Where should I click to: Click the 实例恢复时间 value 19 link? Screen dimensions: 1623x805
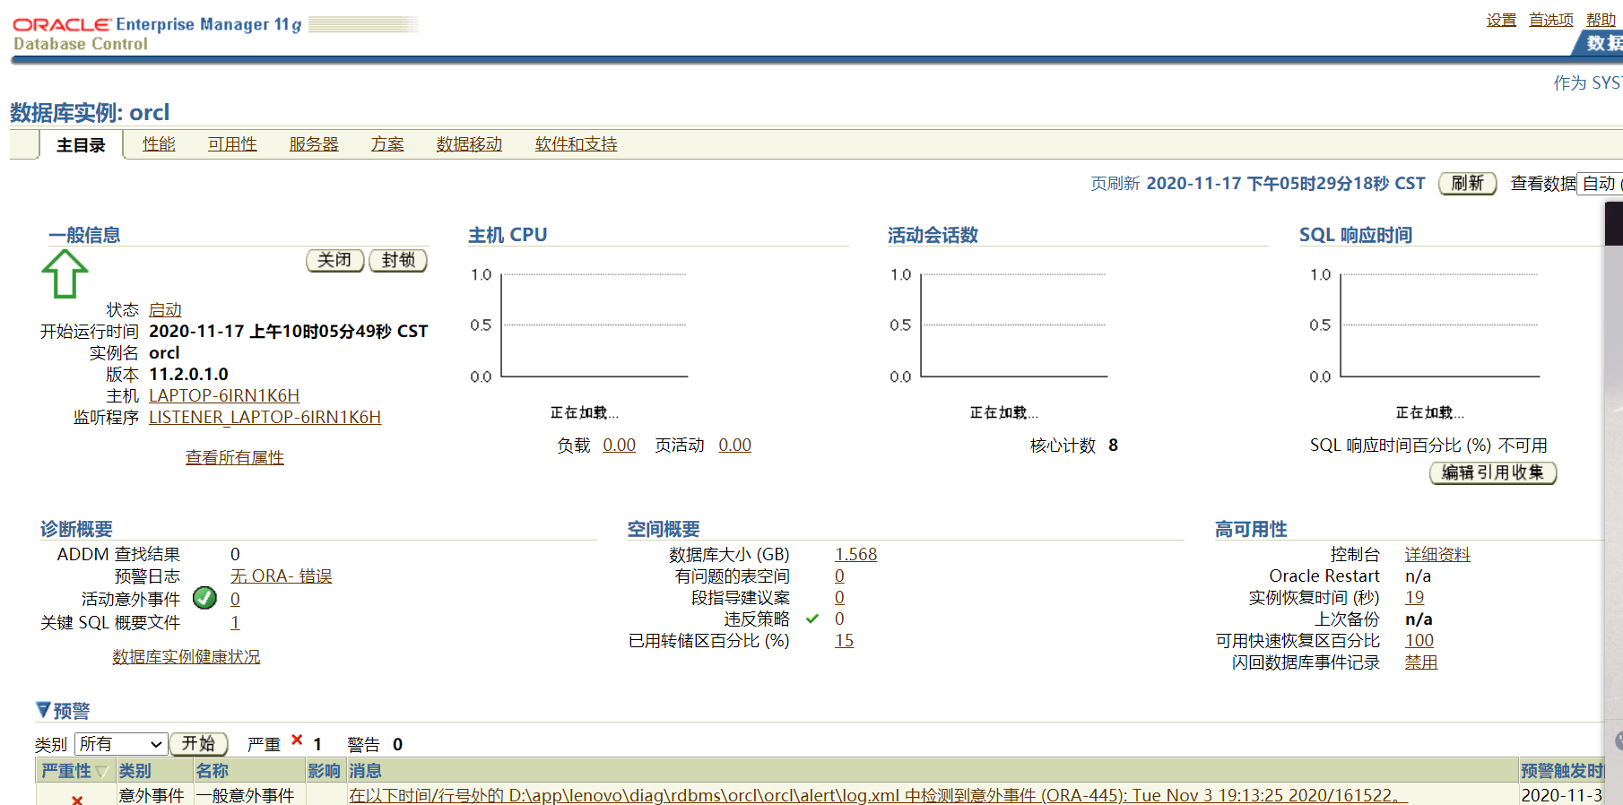(1414, 598)
